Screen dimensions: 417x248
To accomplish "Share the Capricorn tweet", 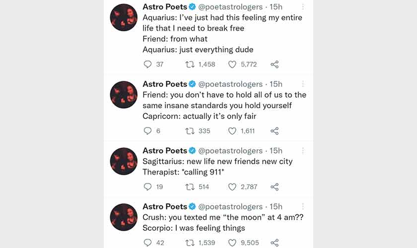I will pyautogui.click(x=275, y=131).
